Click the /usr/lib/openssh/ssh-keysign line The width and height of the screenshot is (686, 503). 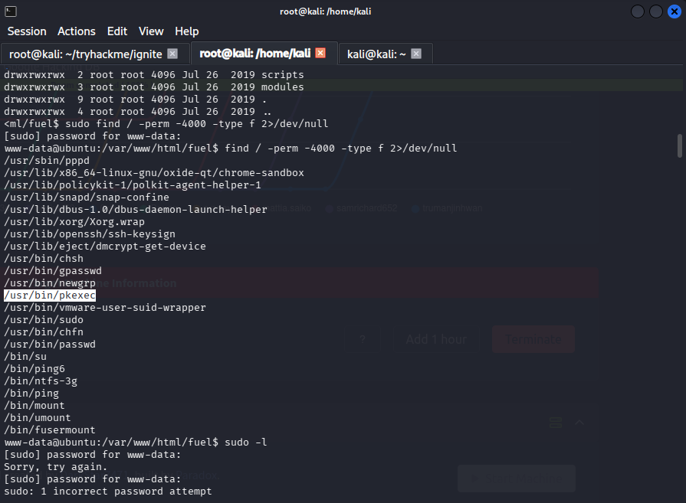(90, 234)
